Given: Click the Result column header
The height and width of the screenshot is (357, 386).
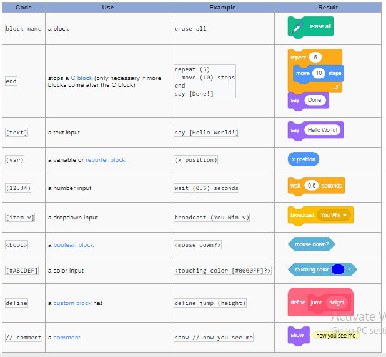Looking at the screenshot, I should (x=328, y=8).
